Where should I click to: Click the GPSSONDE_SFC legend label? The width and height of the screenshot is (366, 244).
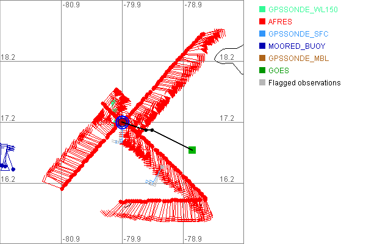coord(299,34)
